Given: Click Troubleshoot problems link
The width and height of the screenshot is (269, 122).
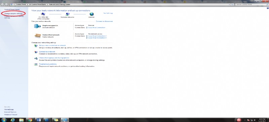Looking at the screenshot, I should [x=48, y=64].
